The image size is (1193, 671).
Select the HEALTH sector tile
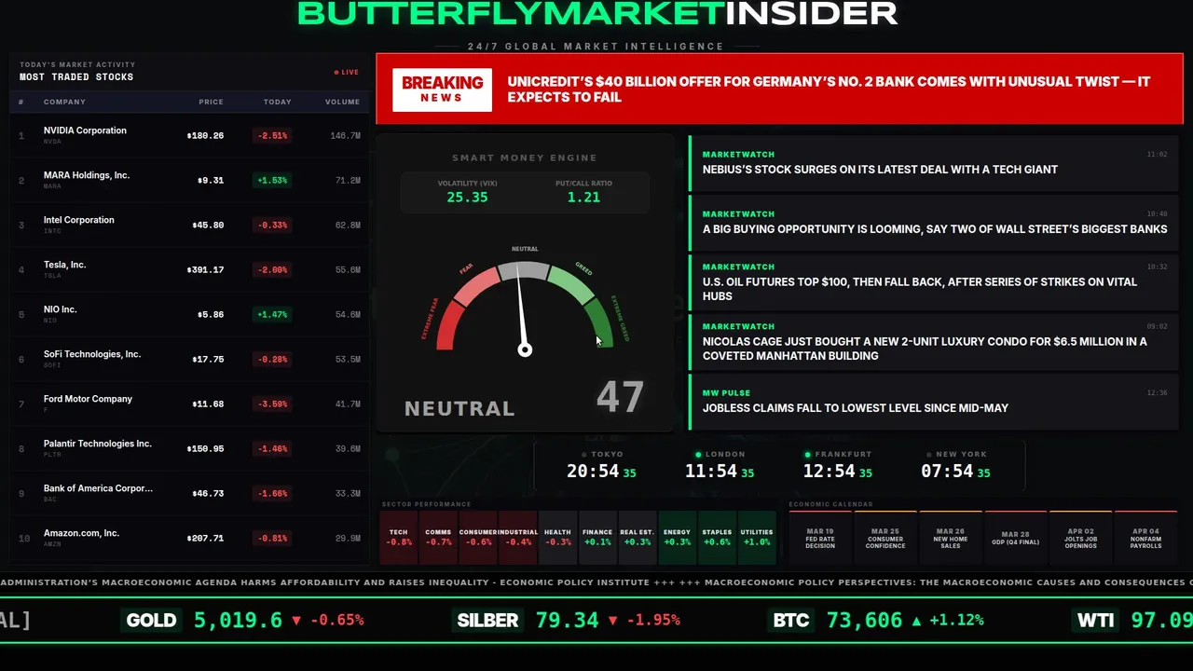point(557,538)
